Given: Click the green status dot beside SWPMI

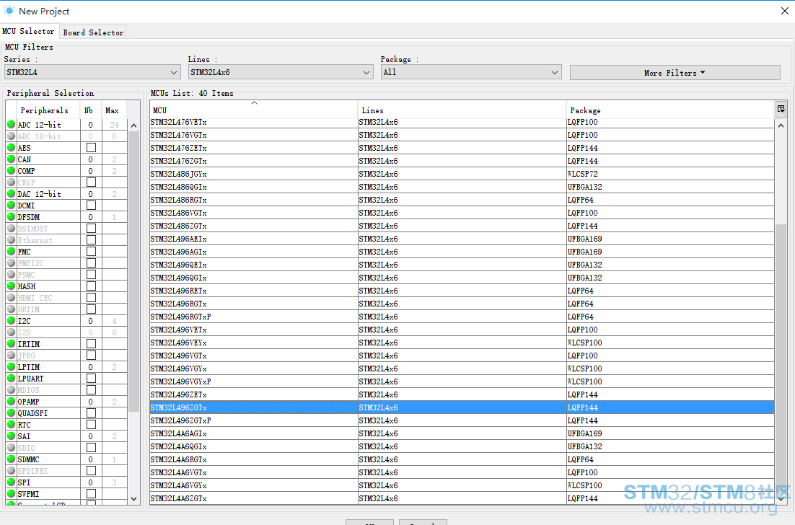Looking at the screenshot, I should (x=11, y=493).
